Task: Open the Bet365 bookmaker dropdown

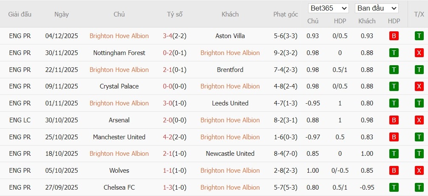Action: tap(329, 8)
